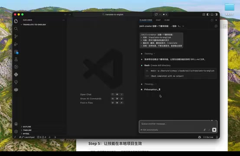
Task: Navigate back using the title bar arrow
Action: point(66,15)
